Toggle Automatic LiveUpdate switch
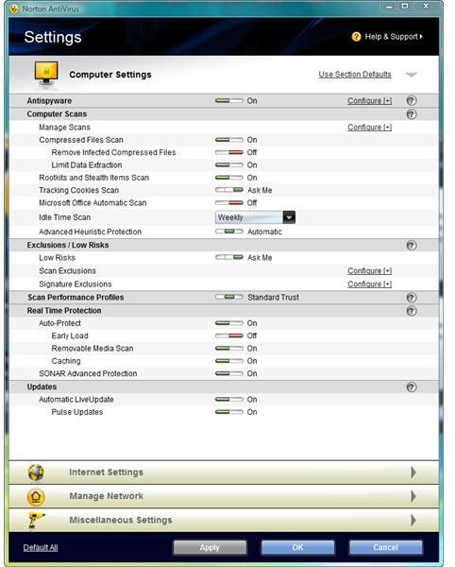This screenshot has height=567, width=455. [229, 400]
